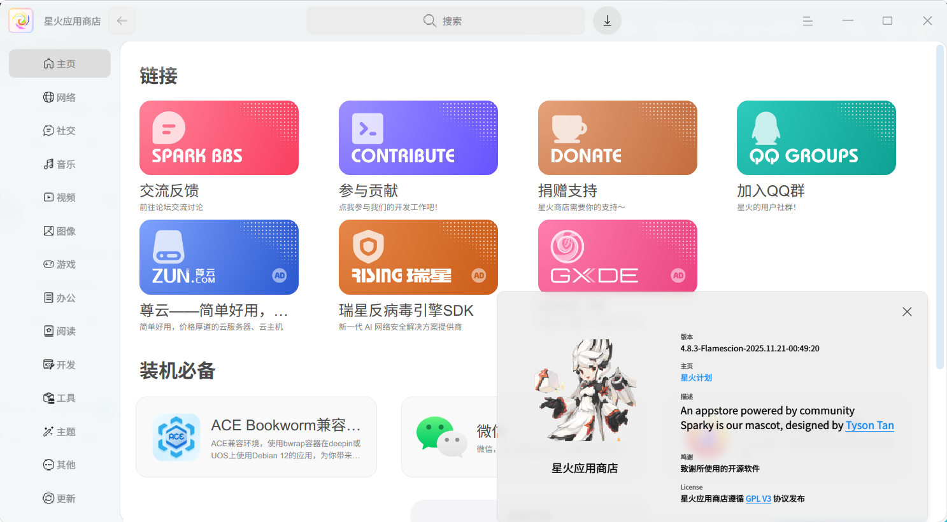Open the hamburger menu at top right
The image size is (947, 522).
(x=807, y=20)
